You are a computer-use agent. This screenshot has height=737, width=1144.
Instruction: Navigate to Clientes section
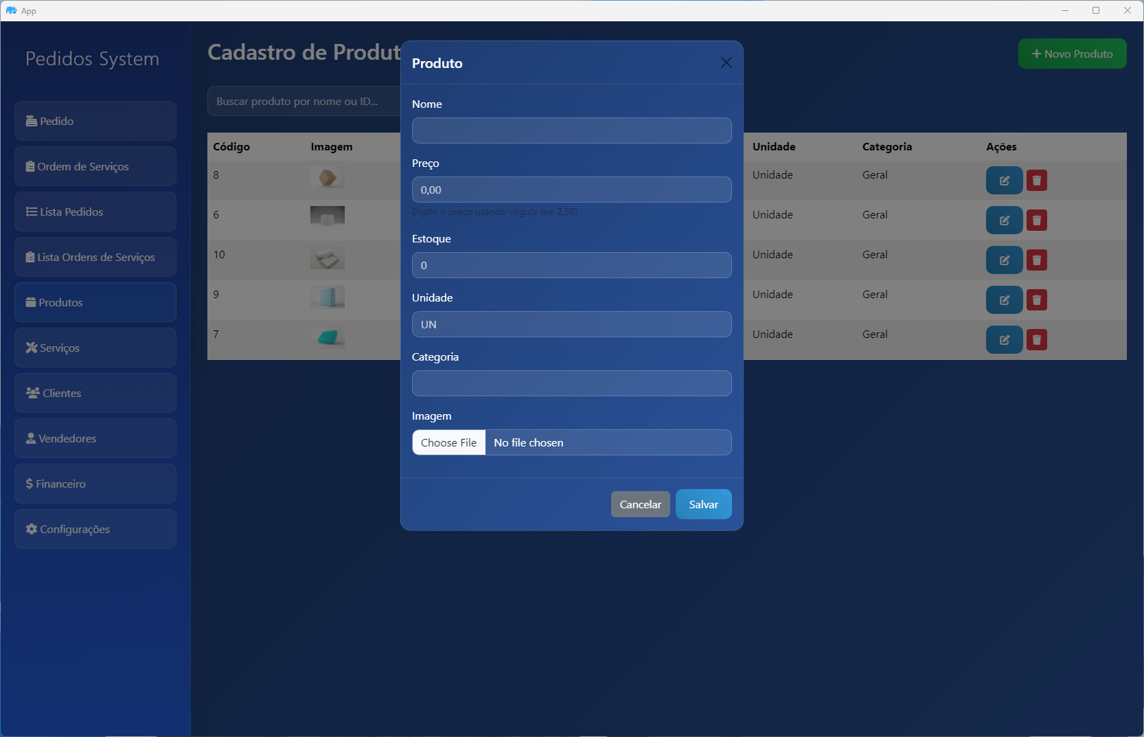tap(95, 393)
